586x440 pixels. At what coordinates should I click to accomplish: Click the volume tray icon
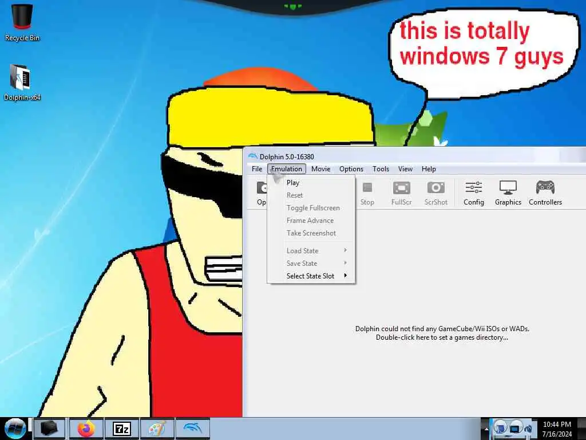[x=528, y=429]
